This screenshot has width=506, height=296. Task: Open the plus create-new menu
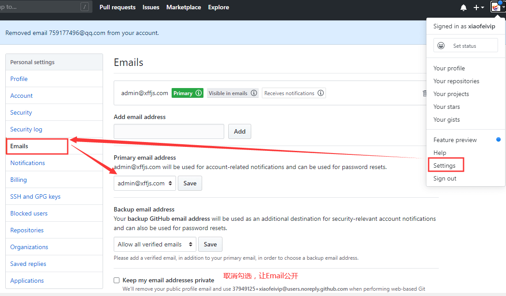click(479, 8)
